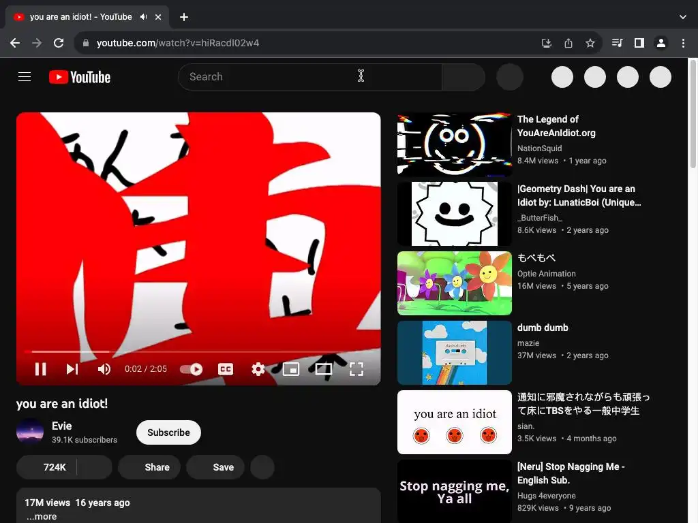
Task: Open the YouTube hamburger guide menu
Action: point(25,77)
